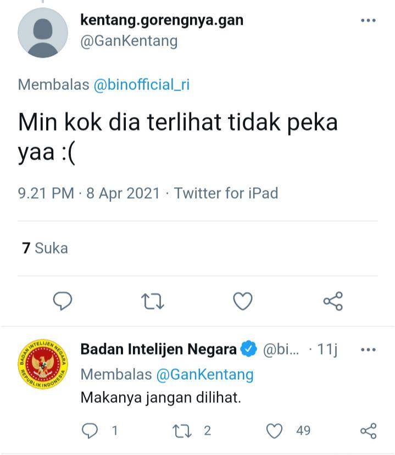
Task: Share the main tweet
Action: click(333, 301)
